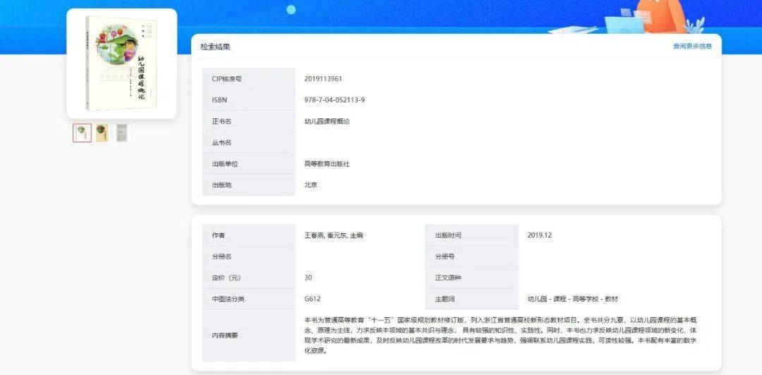Click the 中图法分类 label cell
The width and height of the screenshot is (762, 375).
coord(249,299)
